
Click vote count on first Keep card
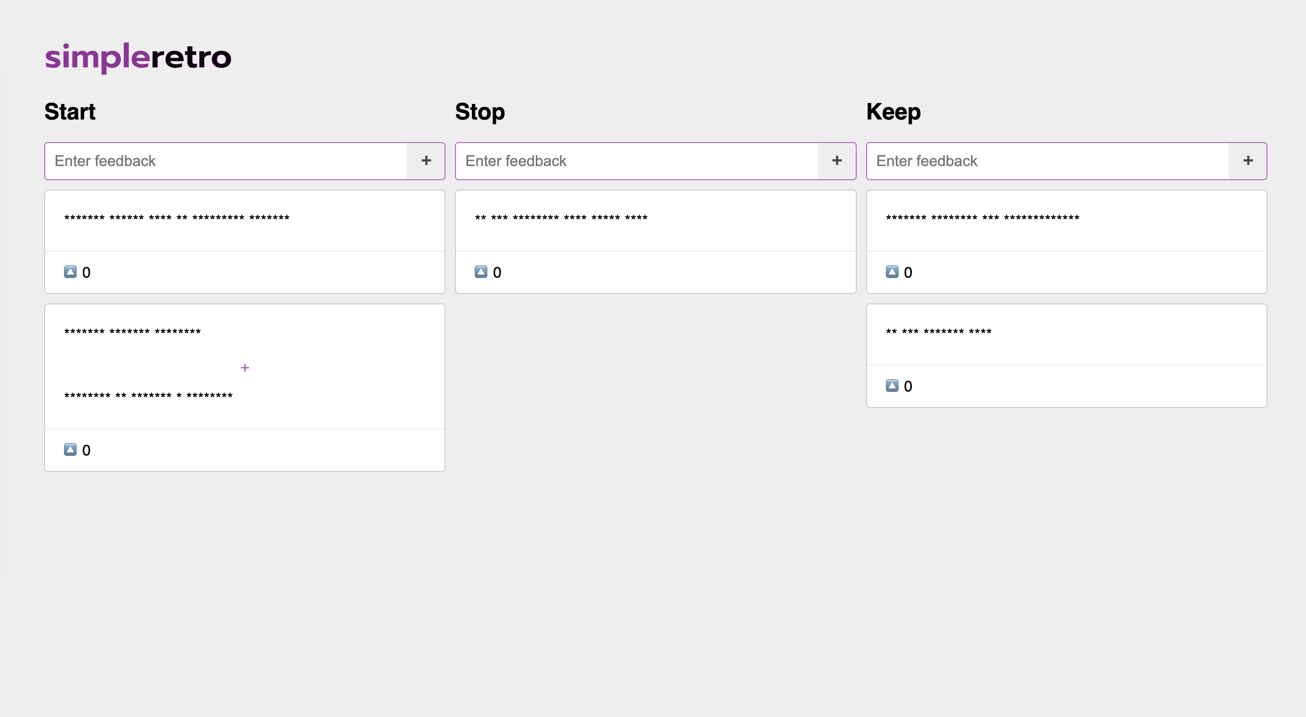908,273
